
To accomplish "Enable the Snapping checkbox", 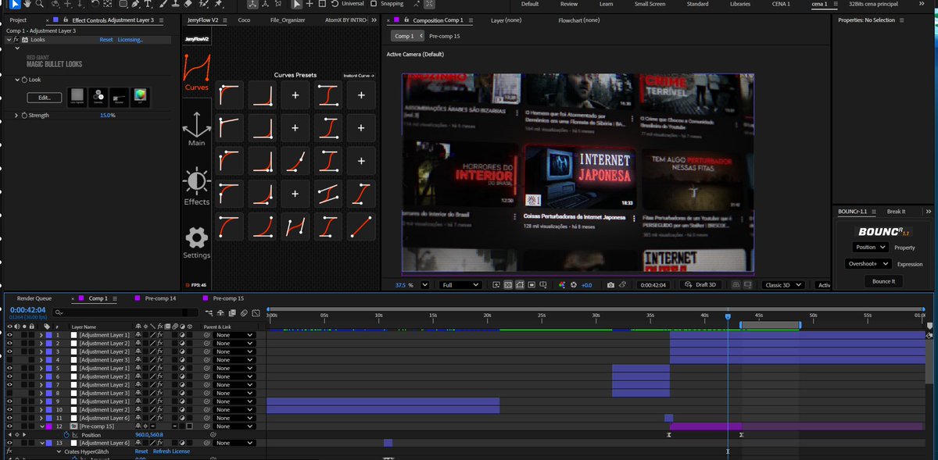I will coord(373,4).
